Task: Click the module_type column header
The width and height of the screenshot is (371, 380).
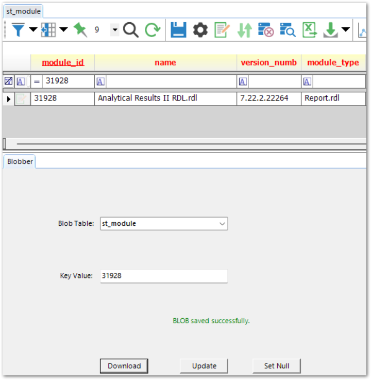Action: [333, 62]
